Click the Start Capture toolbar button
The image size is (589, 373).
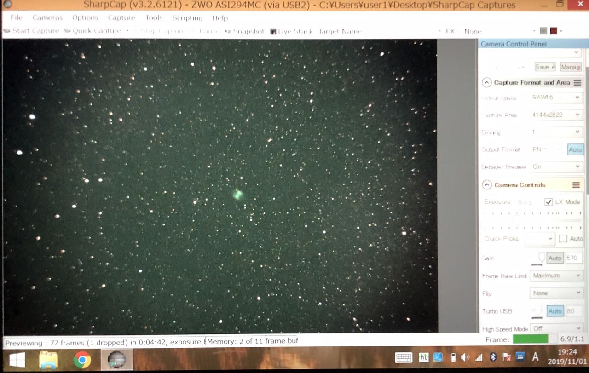(x=31, y=31)
